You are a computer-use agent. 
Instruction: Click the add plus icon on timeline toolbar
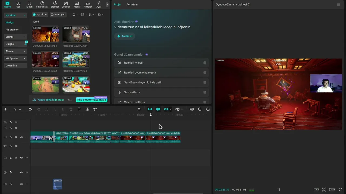[x=5, y=109]
